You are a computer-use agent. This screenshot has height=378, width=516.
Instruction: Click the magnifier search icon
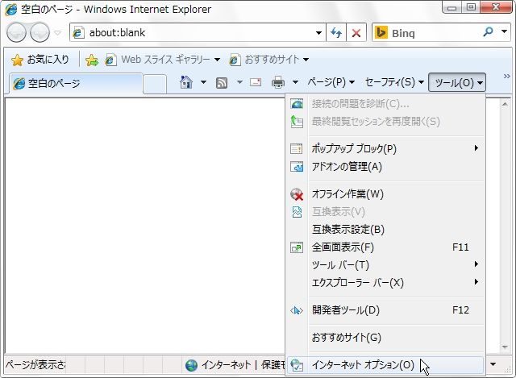488,32
